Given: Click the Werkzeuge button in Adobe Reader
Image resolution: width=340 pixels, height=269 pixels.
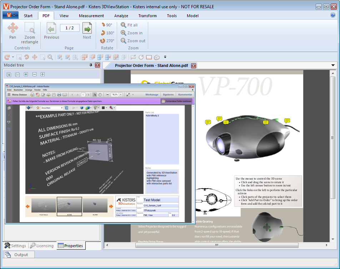Looking at the screenshot, I should point(152,95).
